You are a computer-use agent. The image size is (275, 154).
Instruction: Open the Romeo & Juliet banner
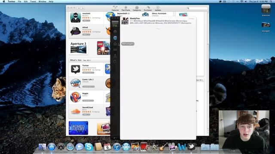coord(78,128)
